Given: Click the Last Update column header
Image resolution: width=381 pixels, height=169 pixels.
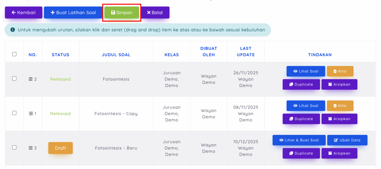Looking at the screenshot, I should pos(246,51).
